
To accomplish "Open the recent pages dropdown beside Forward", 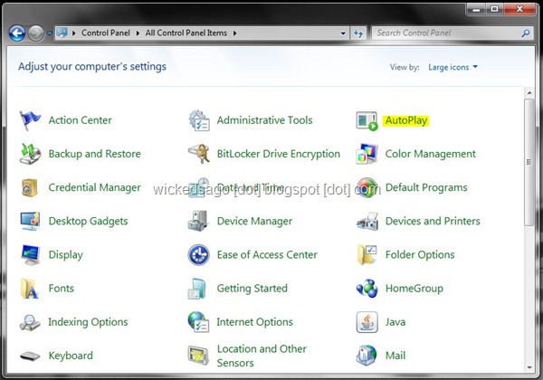I will point(49,33).
